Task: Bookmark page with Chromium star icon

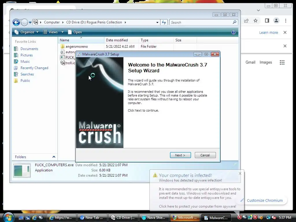Action: (x=256, y=21)
